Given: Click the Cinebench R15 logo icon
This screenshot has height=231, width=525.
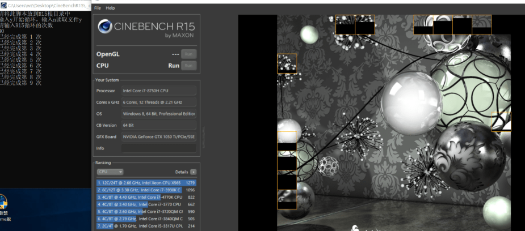Looking at the screenshot, I should pyautogui.click(x=106, y=27).
